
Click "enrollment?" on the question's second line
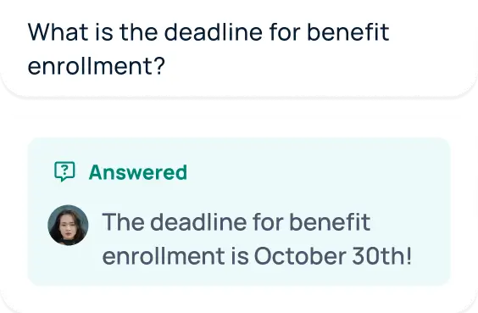(97, 66)
